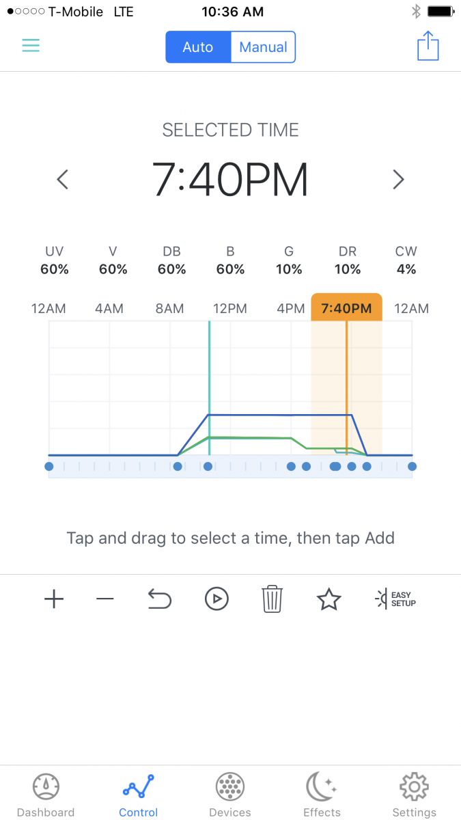461x820 pixels.
Task: Click the 7:40PM orange timeline marker
Action: pos(346,308)
